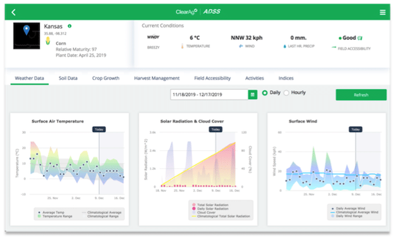Viewport: 395px width, 237px height.
Task: Toggle Daily Solar Radiation legend entry
Action: click(x=210, y=208)
